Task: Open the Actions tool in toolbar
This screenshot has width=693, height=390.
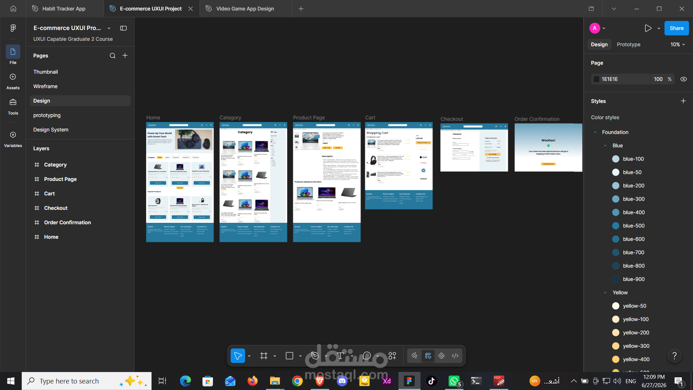Action: [x=392, y=356]
